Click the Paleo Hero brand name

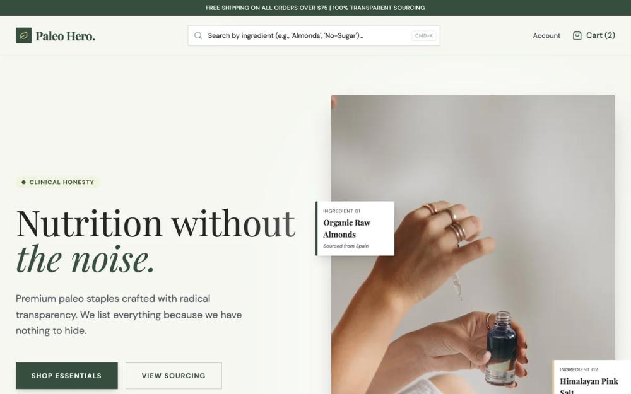click(65, 36)
